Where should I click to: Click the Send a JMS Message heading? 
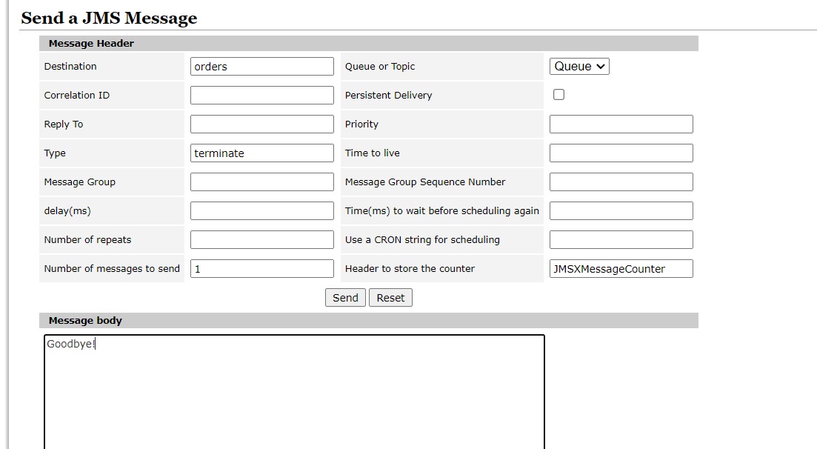[108, 18]
